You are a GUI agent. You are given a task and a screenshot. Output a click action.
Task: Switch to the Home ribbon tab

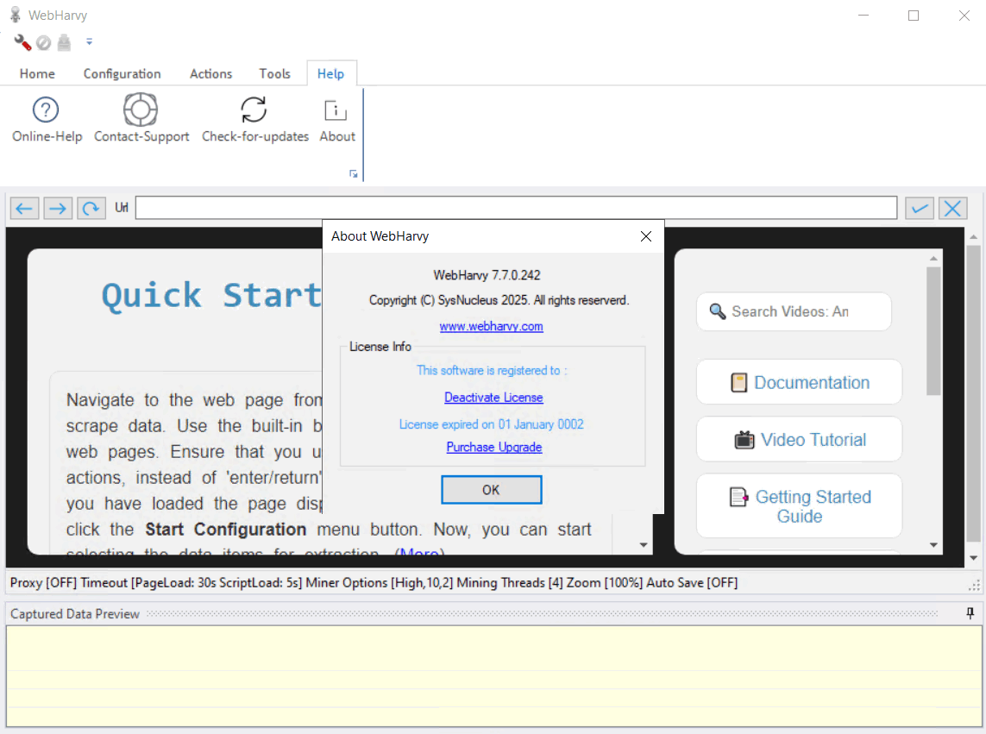point(37,73)
